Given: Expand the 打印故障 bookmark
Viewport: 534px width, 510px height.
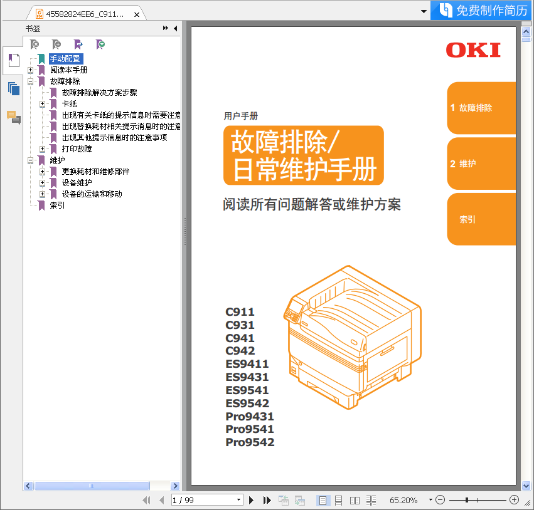Looking at the screenshot, I should 42,149.
